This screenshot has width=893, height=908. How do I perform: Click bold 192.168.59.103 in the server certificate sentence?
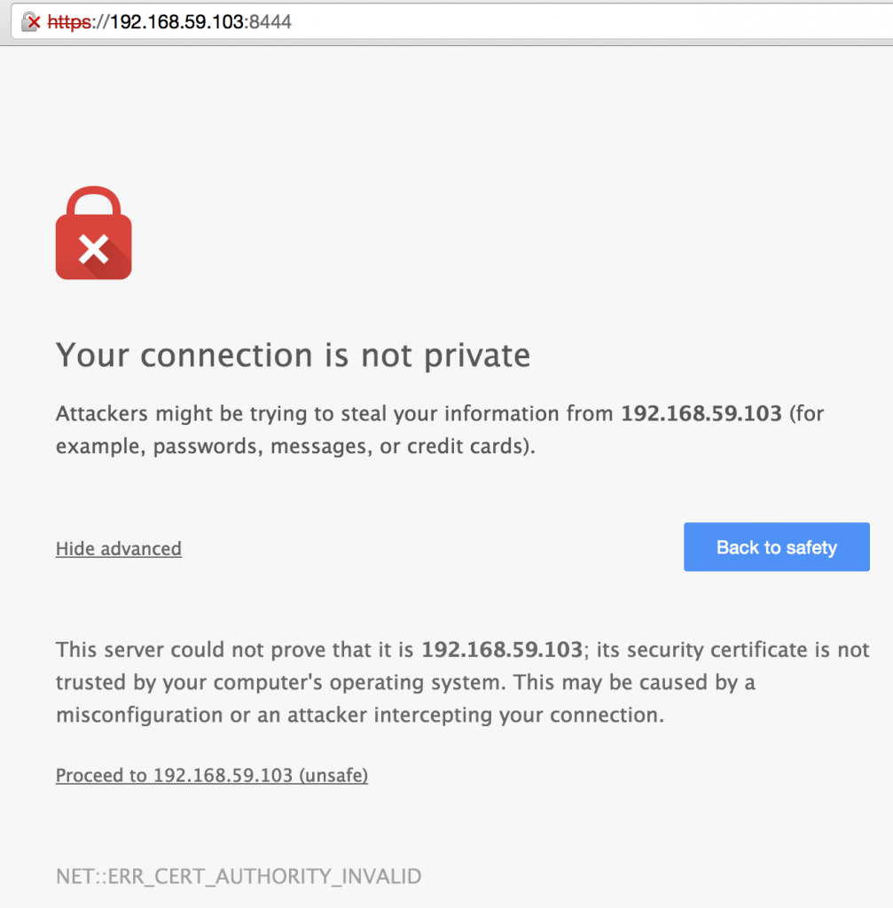[502, 650]
